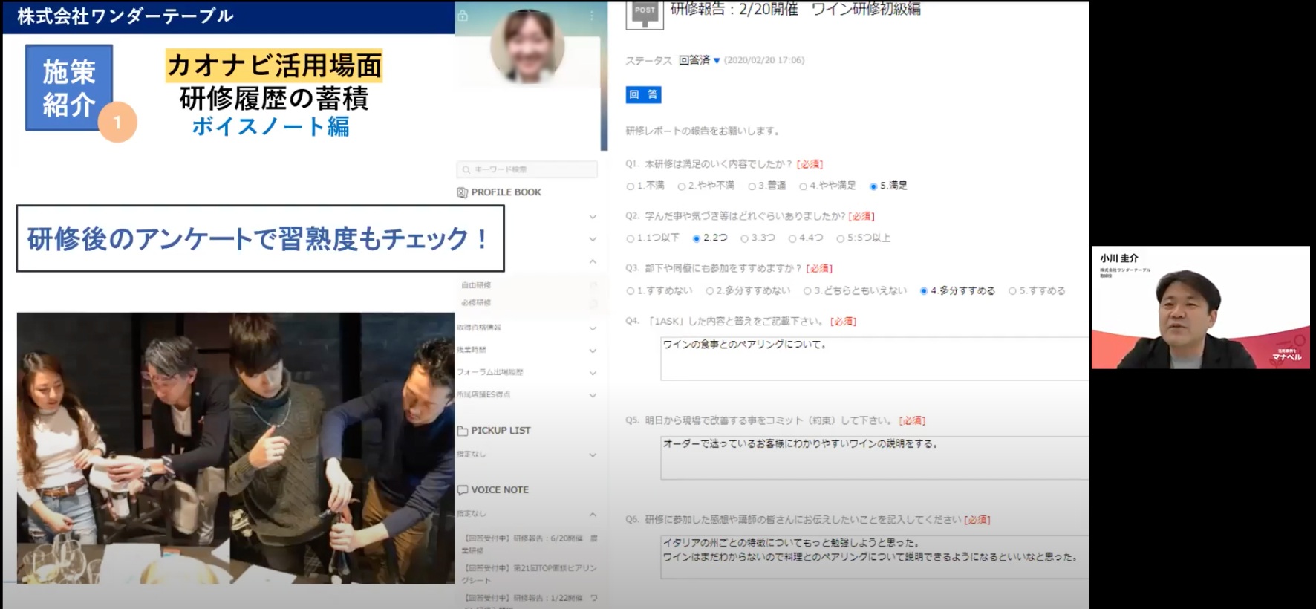Click the slide heading カオナビ活用場面

tap(274, 65)
